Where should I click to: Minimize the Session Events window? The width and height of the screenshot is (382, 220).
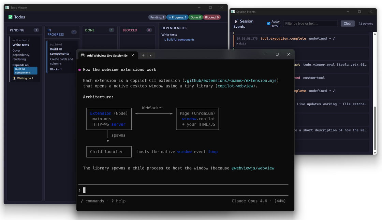[x=348, y=12]
